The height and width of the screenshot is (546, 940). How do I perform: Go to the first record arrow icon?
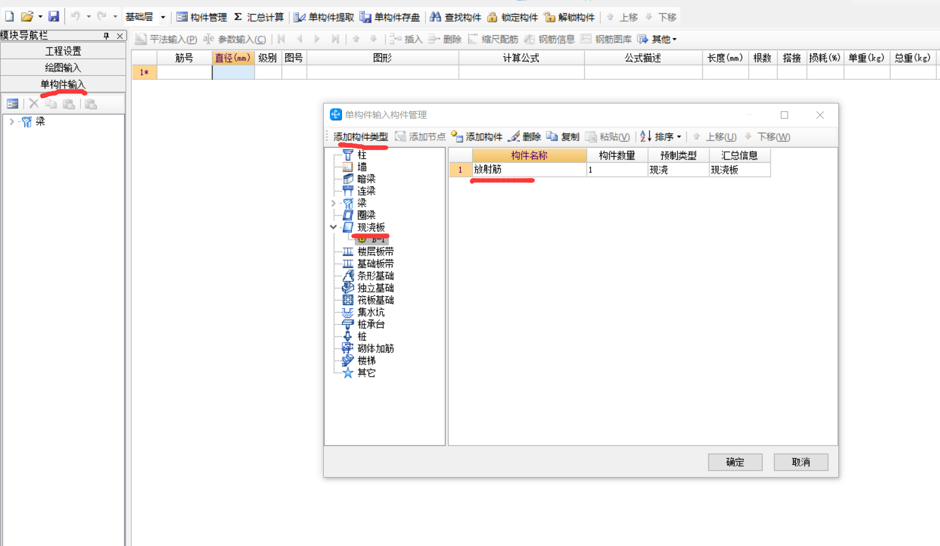[281, 39]
